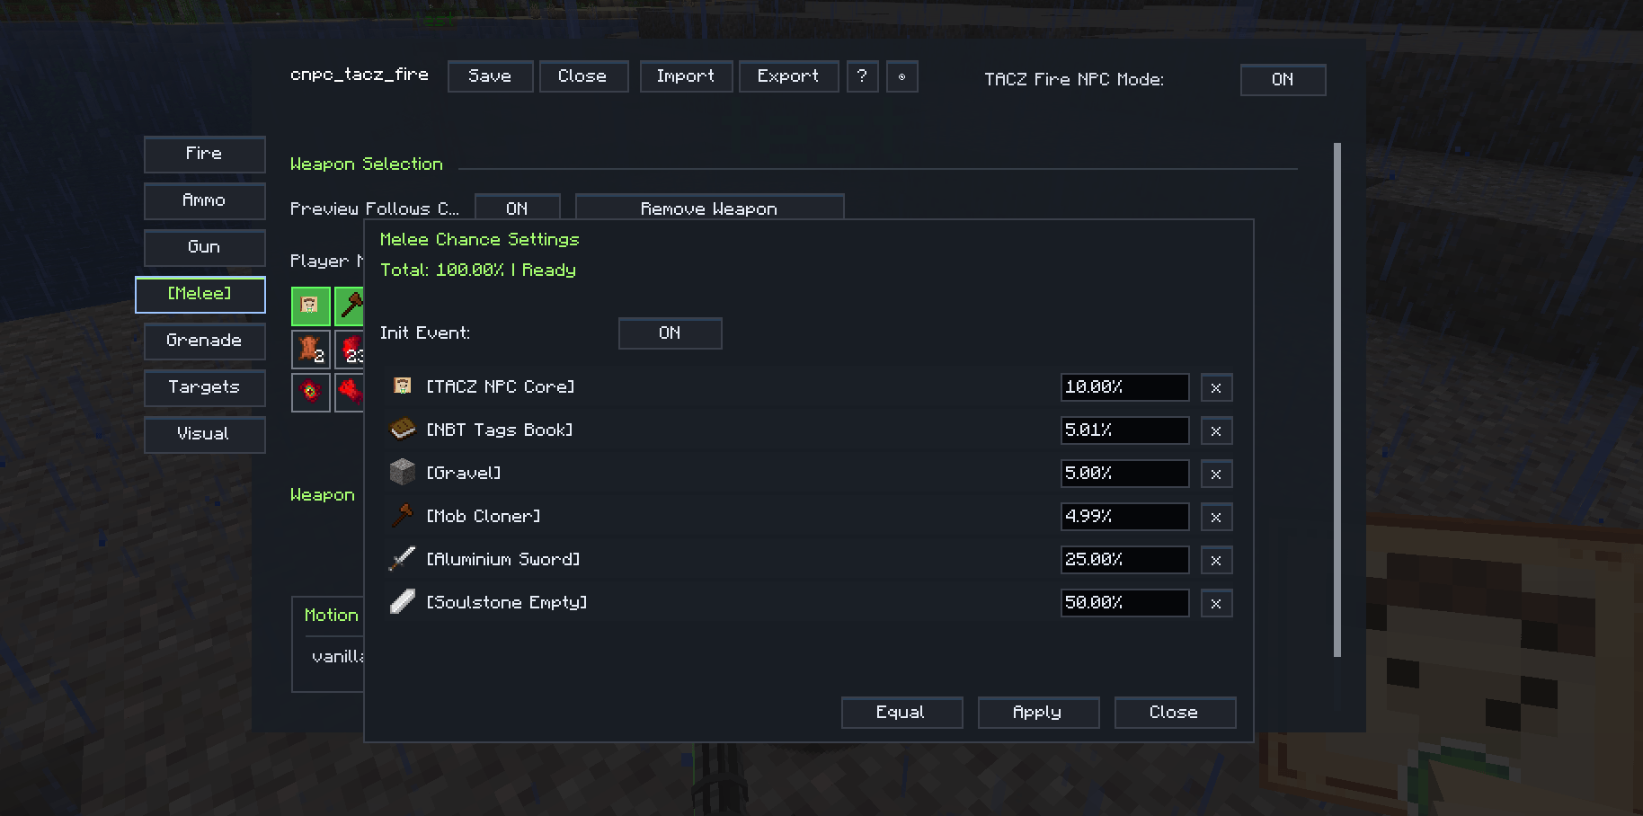Open the Targets tab
Screen dimensions: 1643x816
coord(204,387)
